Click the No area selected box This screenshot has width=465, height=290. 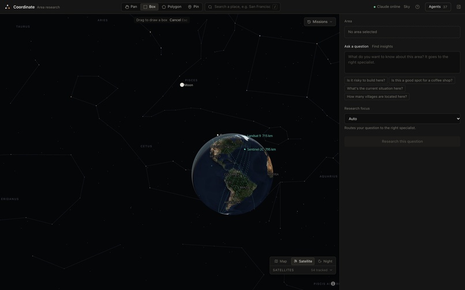click(402, 32)
